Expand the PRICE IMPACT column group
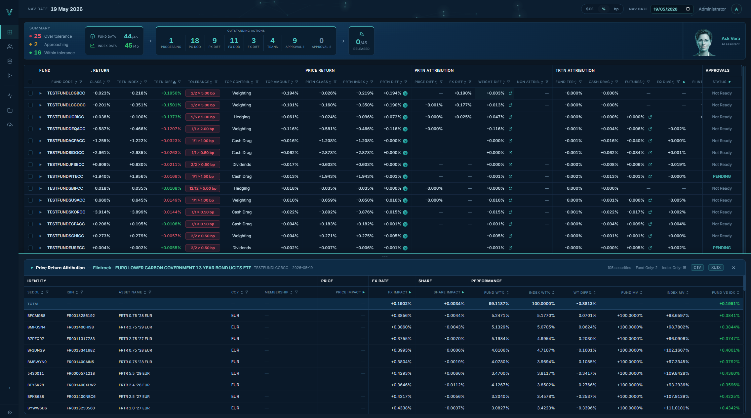The height and width of the screenshot is (418, 751). click(364, 292)
